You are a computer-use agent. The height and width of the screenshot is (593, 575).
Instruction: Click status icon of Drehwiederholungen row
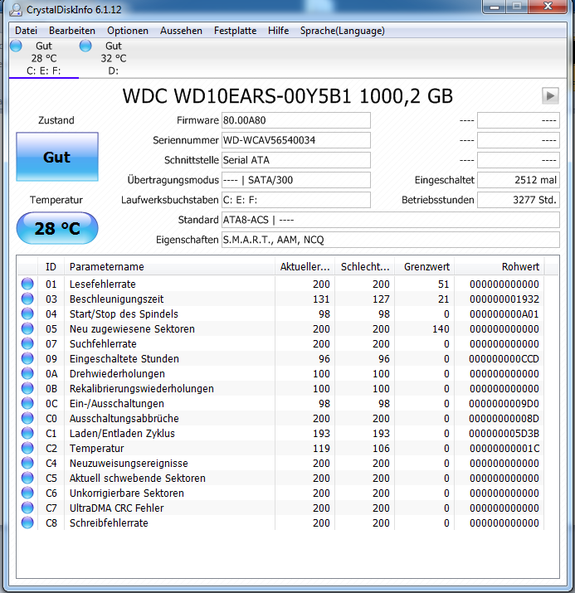27,373
